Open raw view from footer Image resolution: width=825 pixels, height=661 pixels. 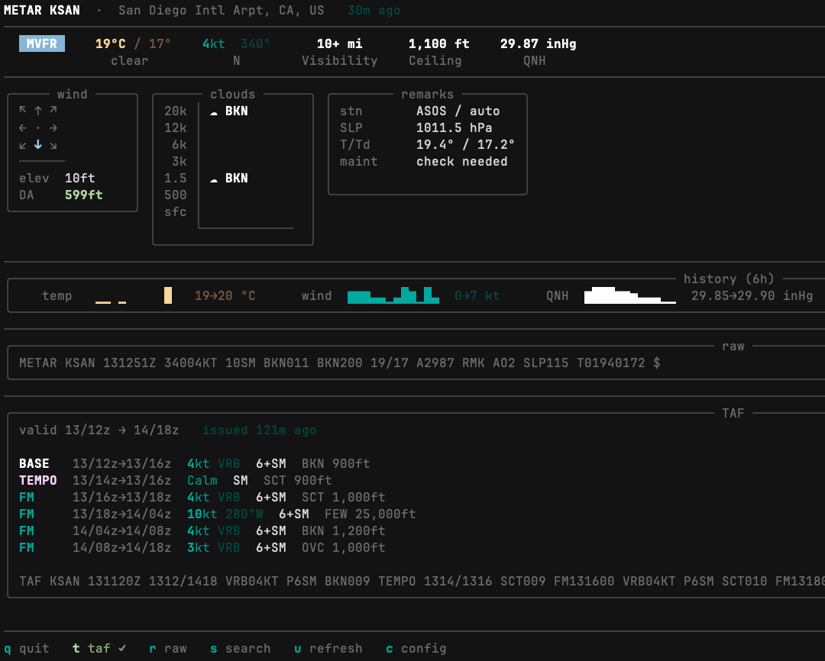coord(168,648)
